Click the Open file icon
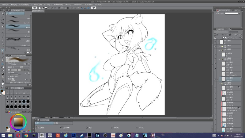The height and width of the screenshot is (138, 245). point(43,8)
